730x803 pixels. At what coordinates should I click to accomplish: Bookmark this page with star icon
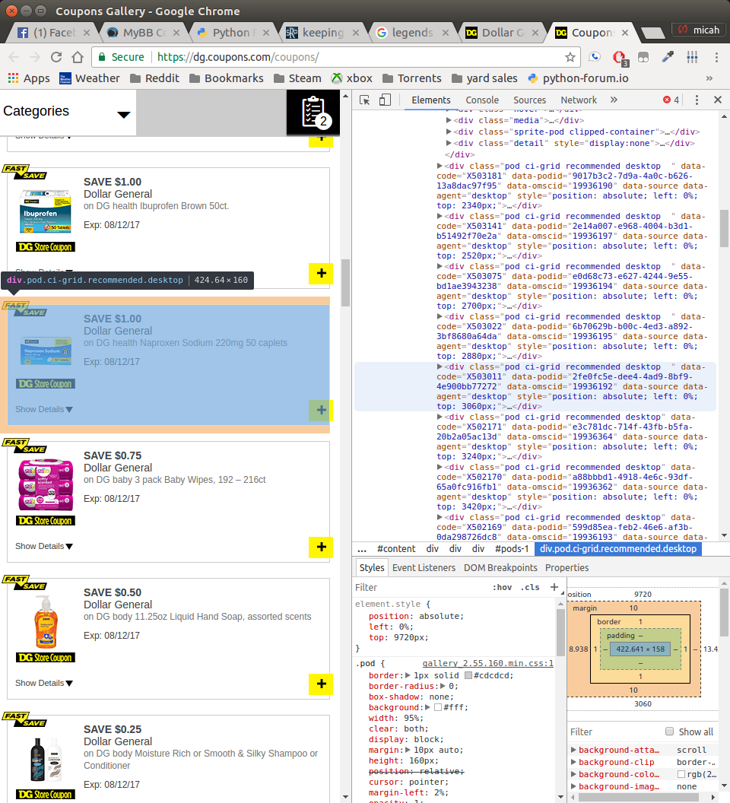[570, 57]
